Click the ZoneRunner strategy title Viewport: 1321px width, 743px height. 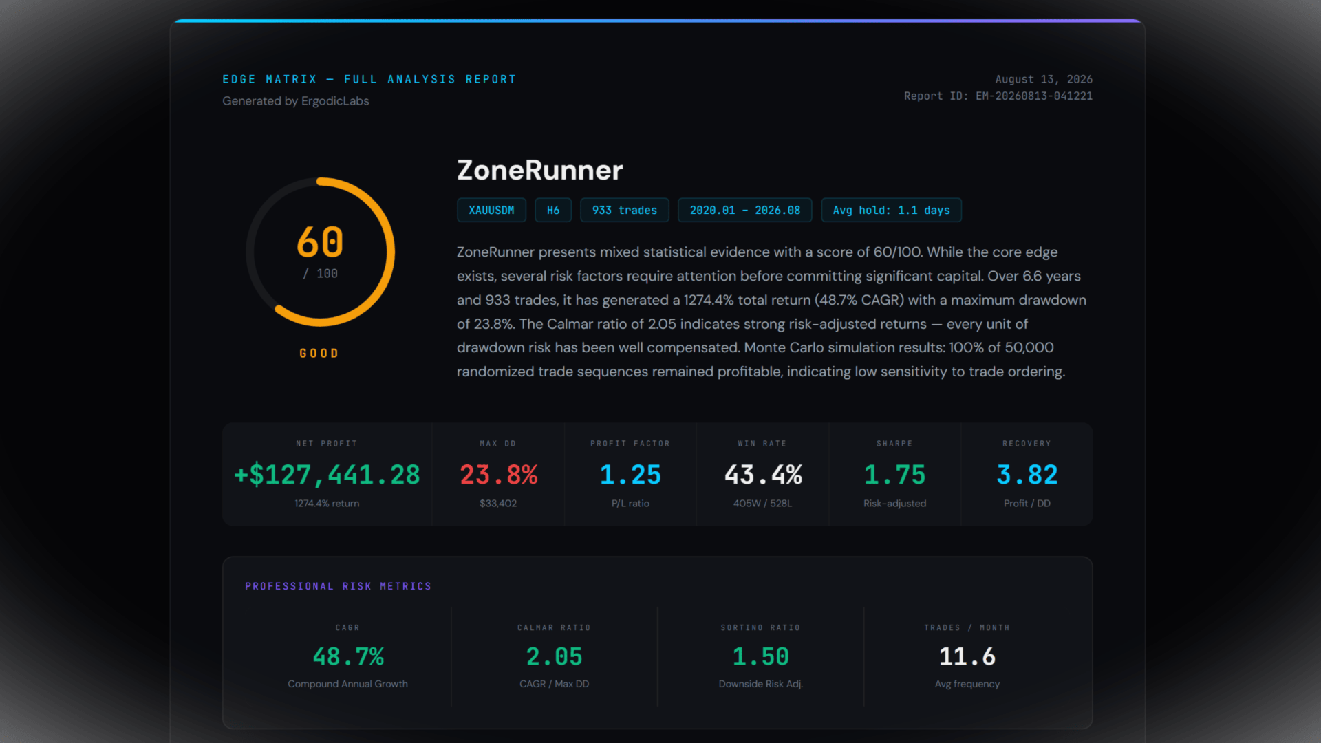pos(540,171)
